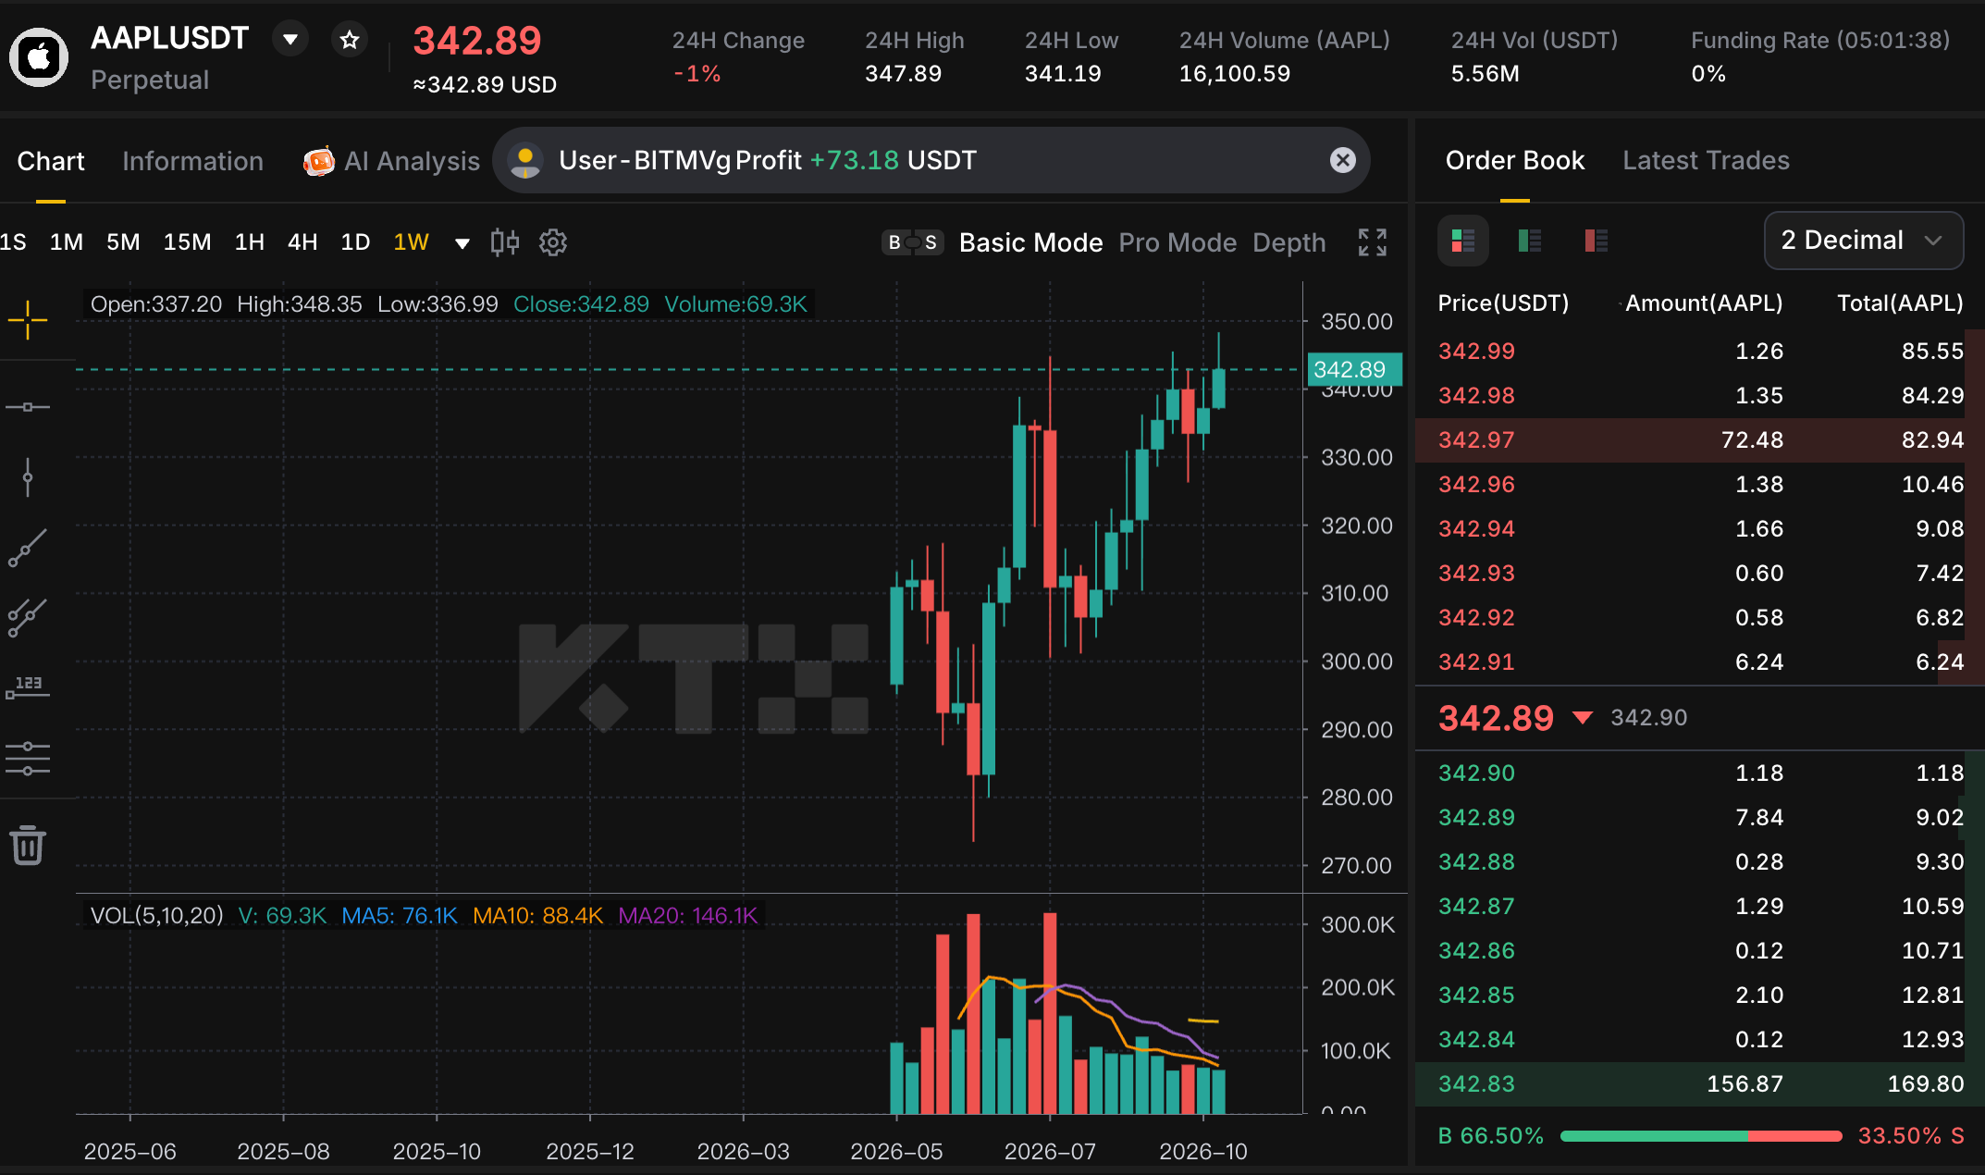Switch to Depth chart view
This screenshot has height=1175, width=1985.
point(1288,242)
